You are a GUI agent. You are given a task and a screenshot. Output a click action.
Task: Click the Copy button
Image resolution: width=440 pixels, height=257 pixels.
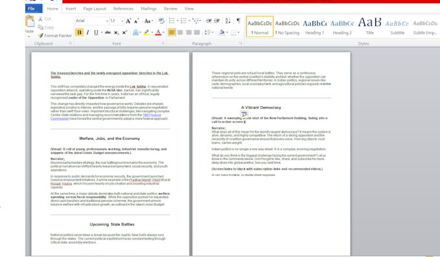coord(46,27)
